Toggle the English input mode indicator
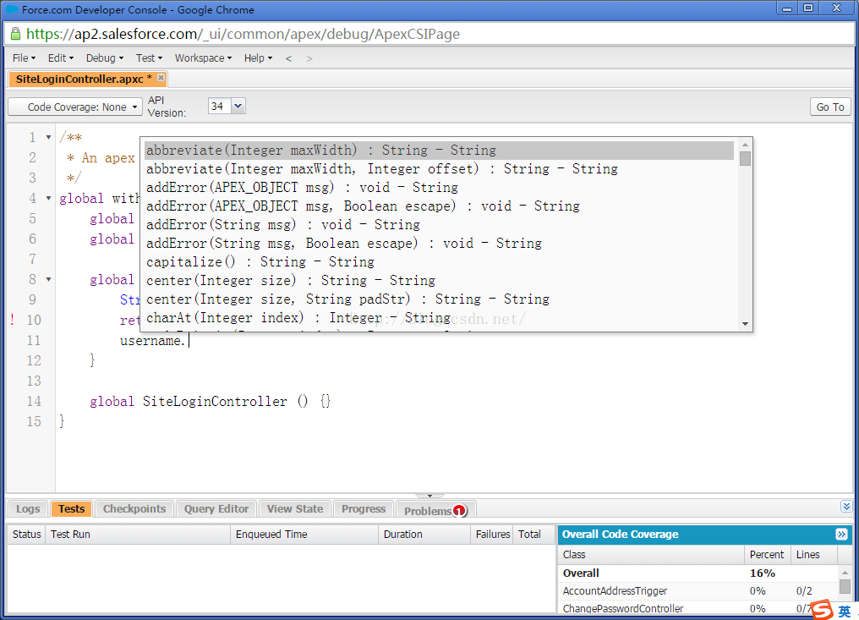Image resolution: width=859 pixels, height=620 pixels. [845, 611]
